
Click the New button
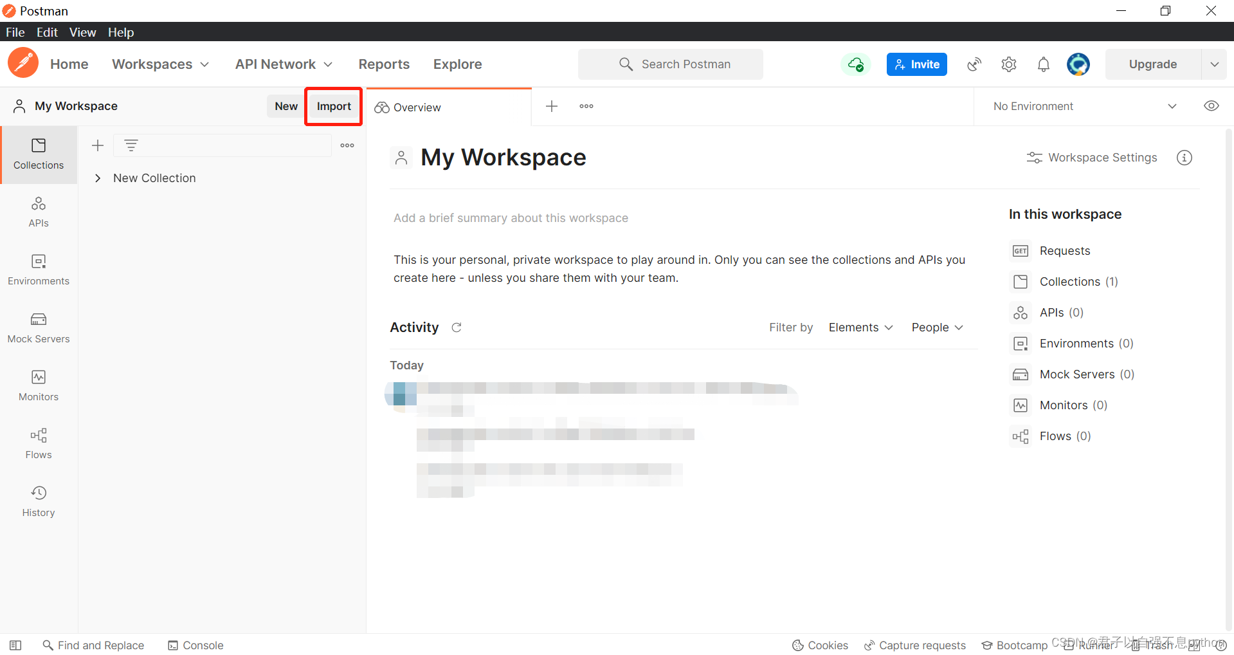[286, 106]
